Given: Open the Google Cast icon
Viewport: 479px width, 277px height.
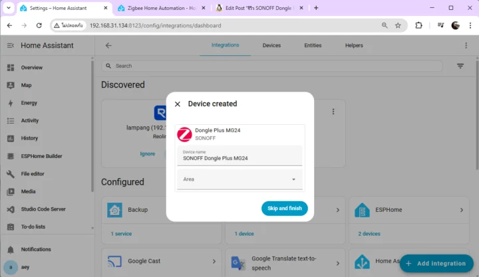Looking at the screenshot, I should pyautogui.click(x=114, y=262).
